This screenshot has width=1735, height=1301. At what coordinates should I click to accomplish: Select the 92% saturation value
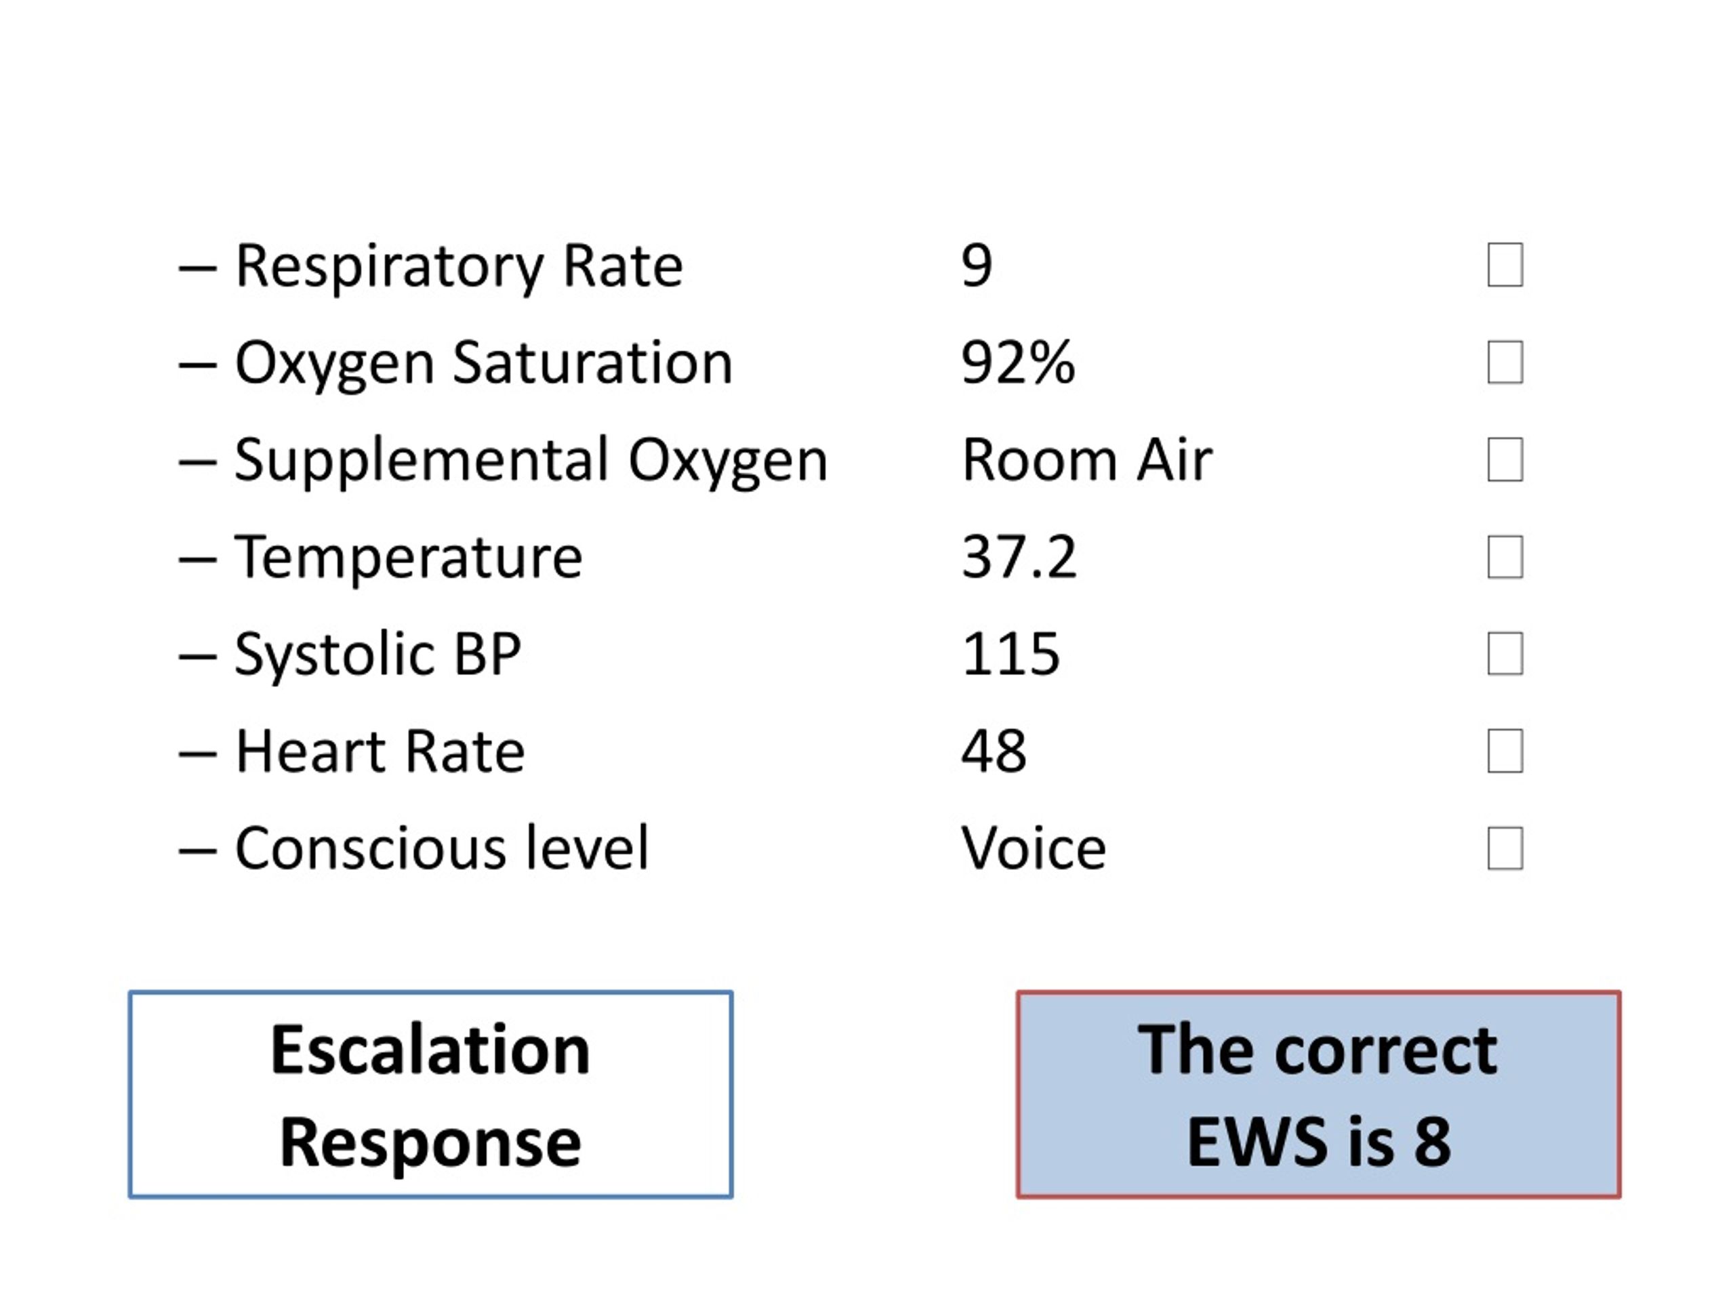click(1018, 363)
